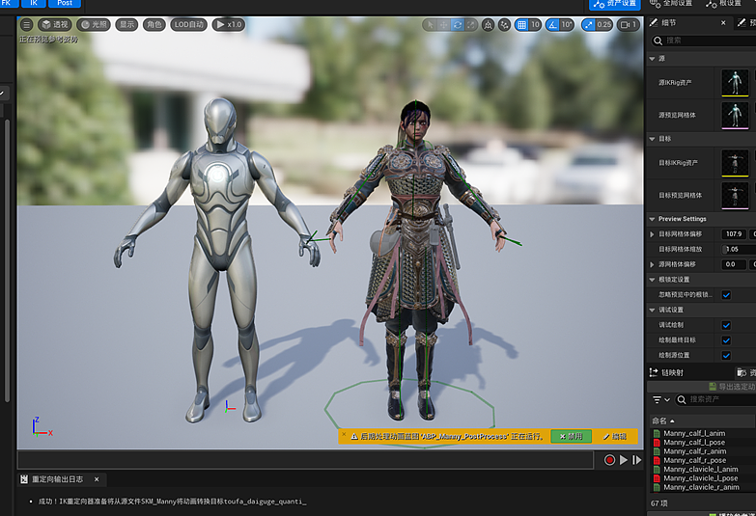Image resolution: width=756 pixels, height=516 pixels.
Task: Toggle surface snapping icon
Action: 504,24
